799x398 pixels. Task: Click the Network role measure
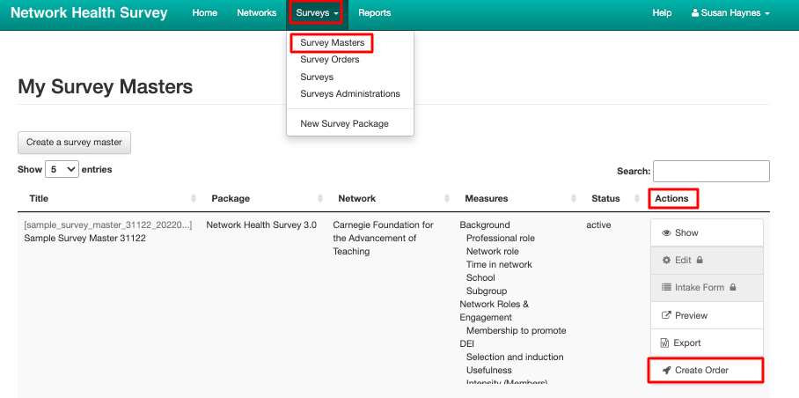pos(492,251)
